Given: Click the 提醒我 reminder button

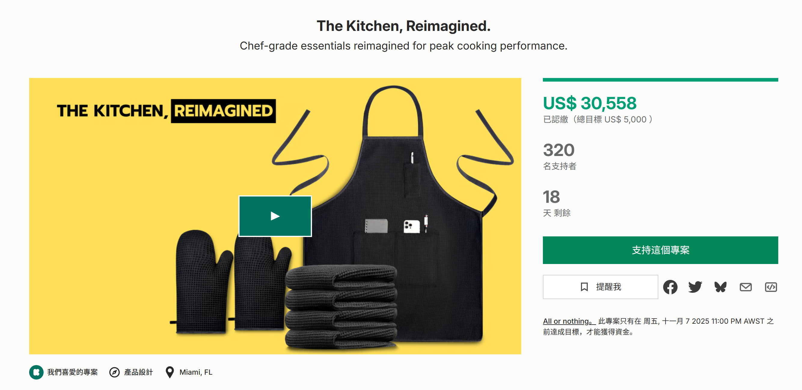Looking at the screenshot, I should (x=600, y=286).
